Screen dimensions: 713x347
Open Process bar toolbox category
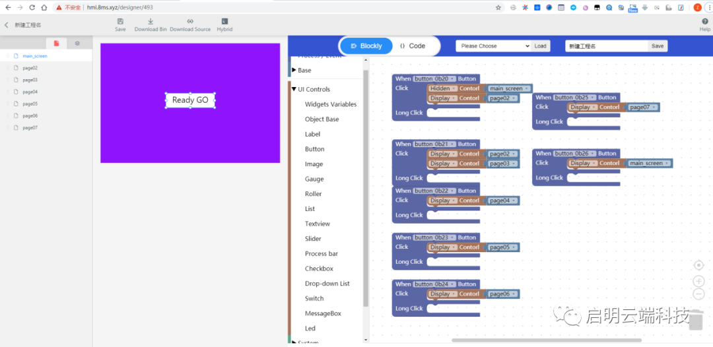point(322,254)
